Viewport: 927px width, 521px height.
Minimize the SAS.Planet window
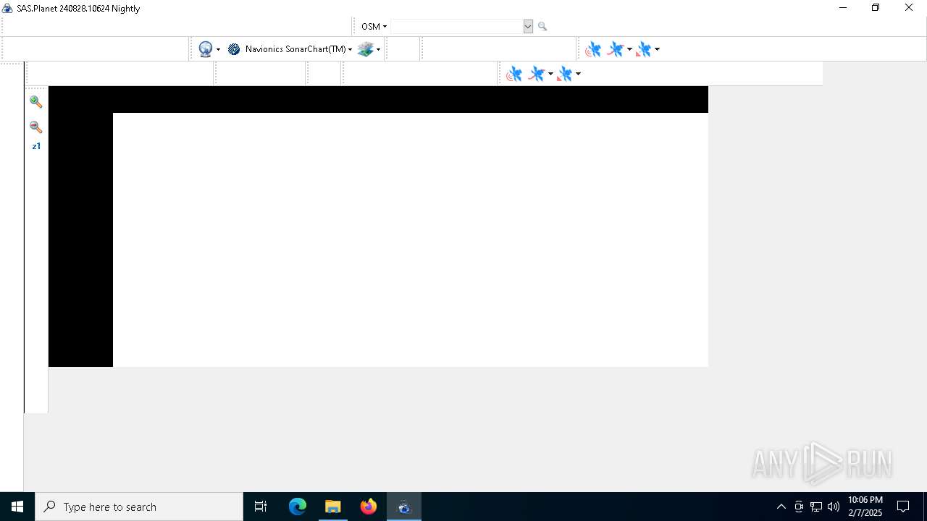click(842, 8)
